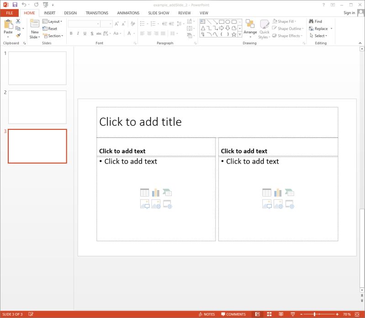Click the Paste clipboard icon
Viewport: 365px width, 318px height.
click(8, 25)
